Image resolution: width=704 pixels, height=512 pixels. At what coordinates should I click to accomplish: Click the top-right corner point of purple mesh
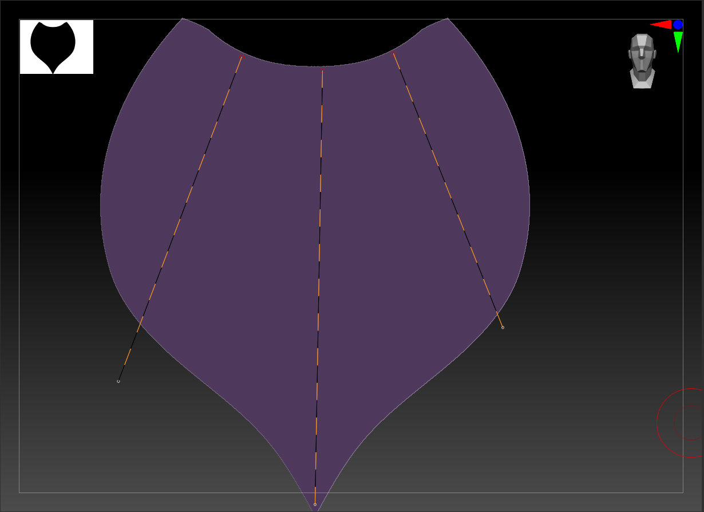point(448,19)
